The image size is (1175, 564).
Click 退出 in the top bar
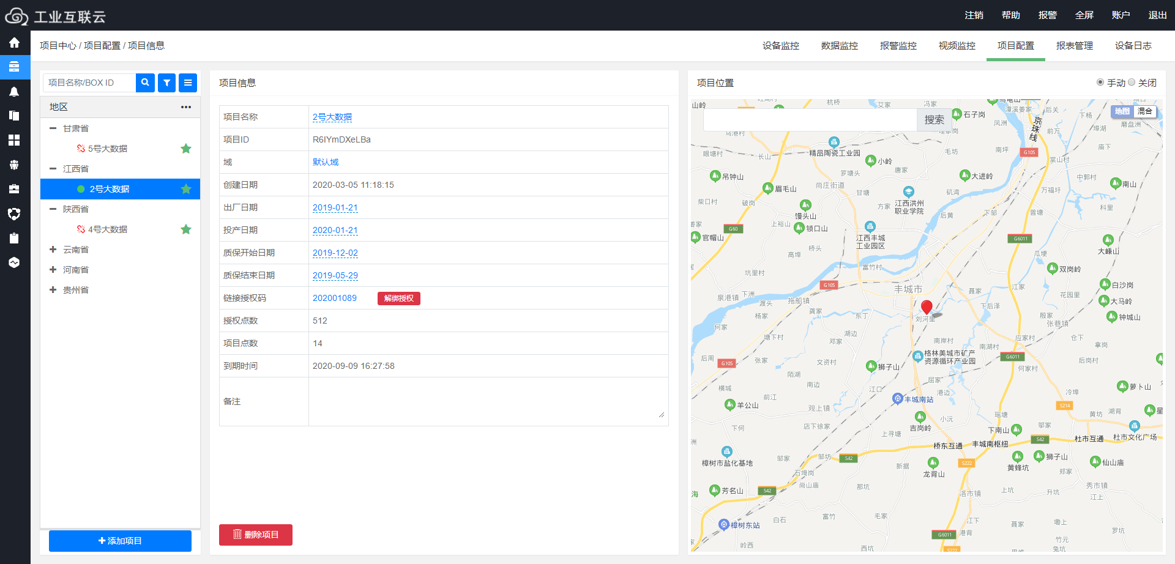(x=1158, y=15)
